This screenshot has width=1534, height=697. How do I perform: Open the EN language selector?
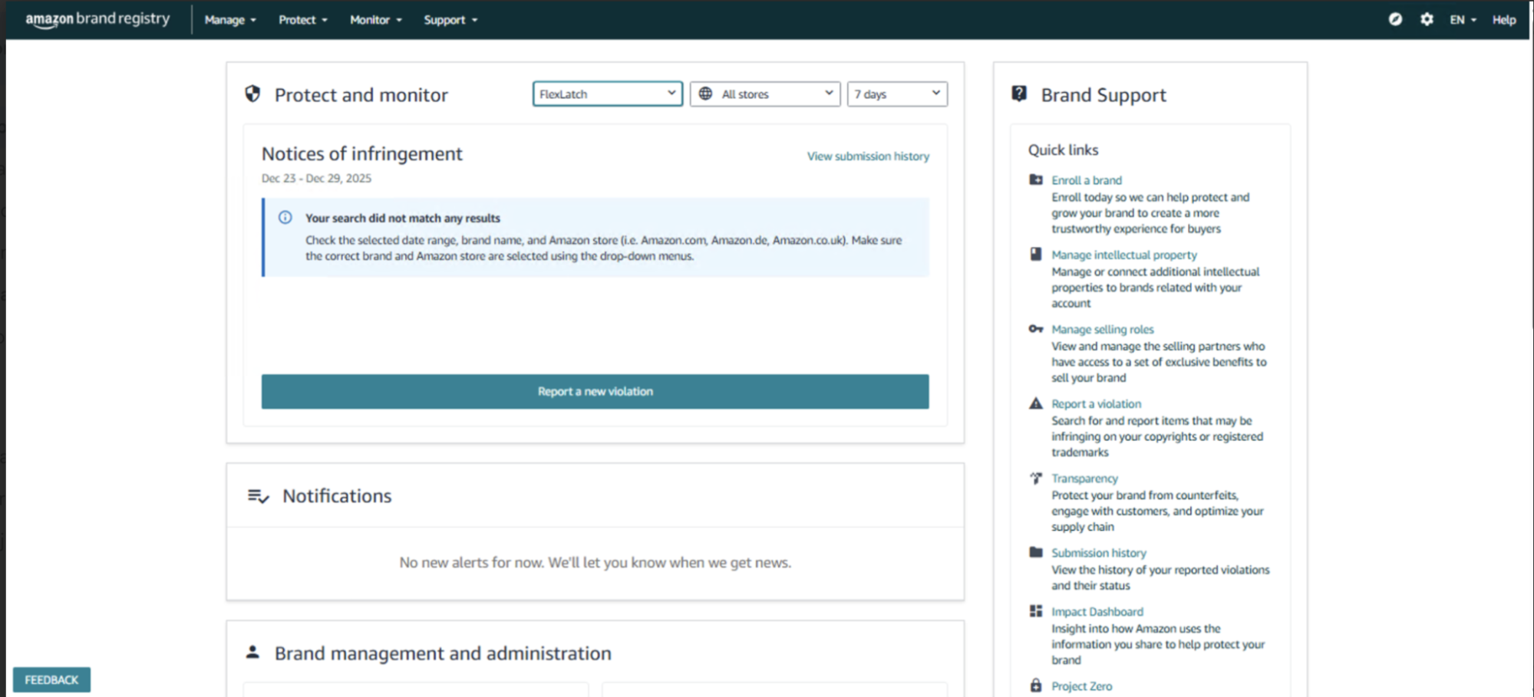coord(1463,20)
